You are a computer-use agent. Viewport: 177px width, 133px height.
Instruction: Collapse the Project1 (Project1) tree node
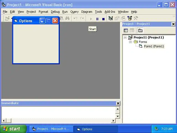tap(125, 37)
